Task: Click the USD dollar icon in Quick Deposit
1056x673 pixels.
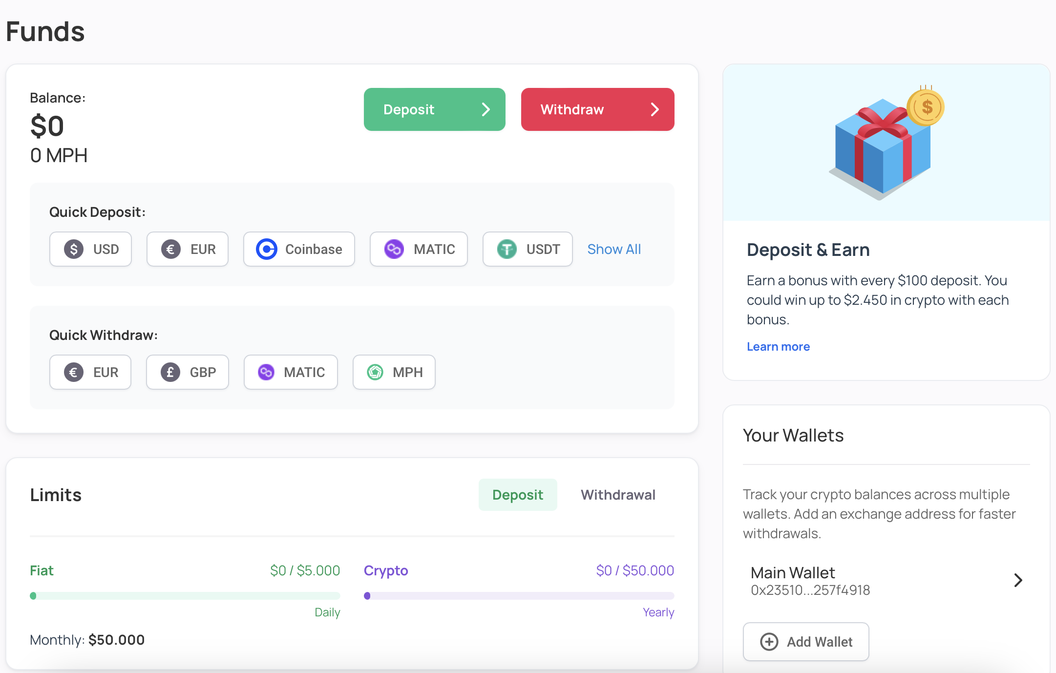Action: coord(74,249)
